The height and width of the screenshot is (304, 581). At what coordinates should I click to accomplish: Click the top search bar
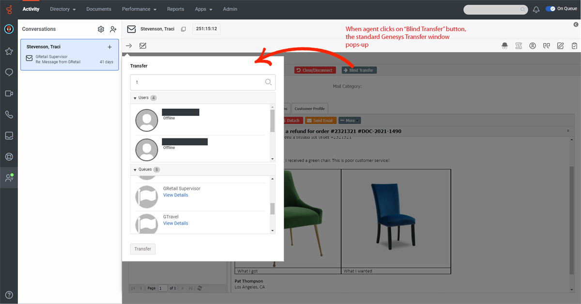pyautogui.click(x=495, y=9)
